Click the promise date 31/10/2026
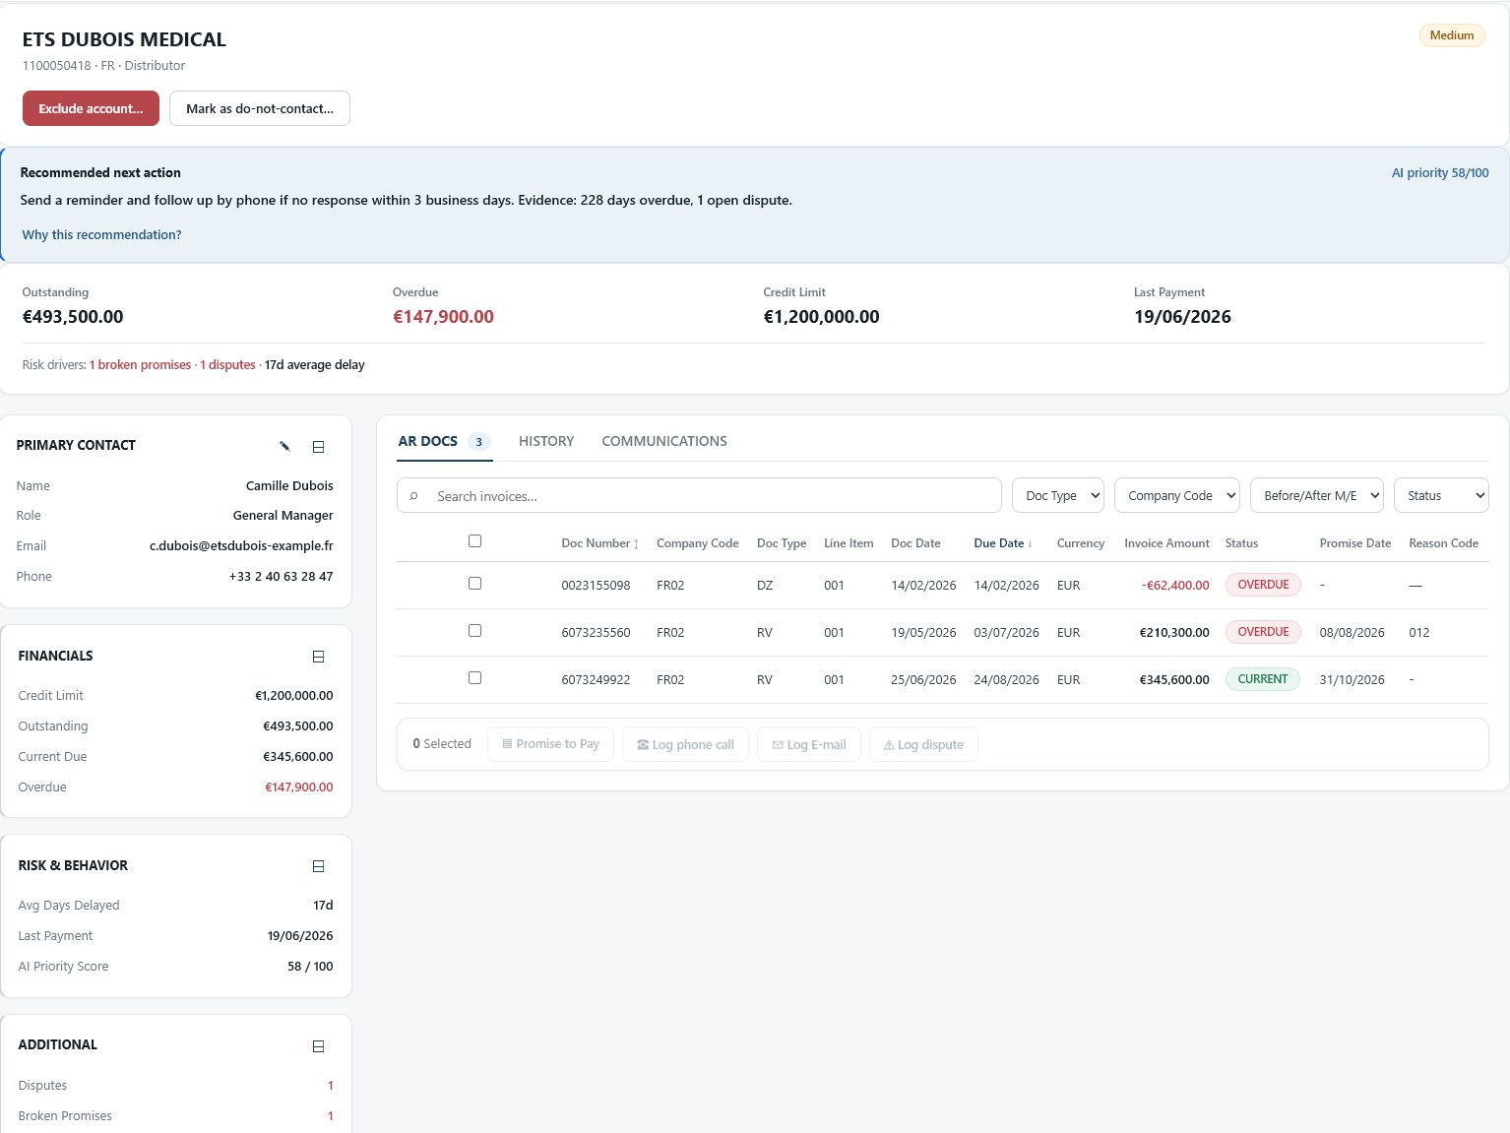The width and height of the screenshot is (1510, 1133). pos(1352,679)
